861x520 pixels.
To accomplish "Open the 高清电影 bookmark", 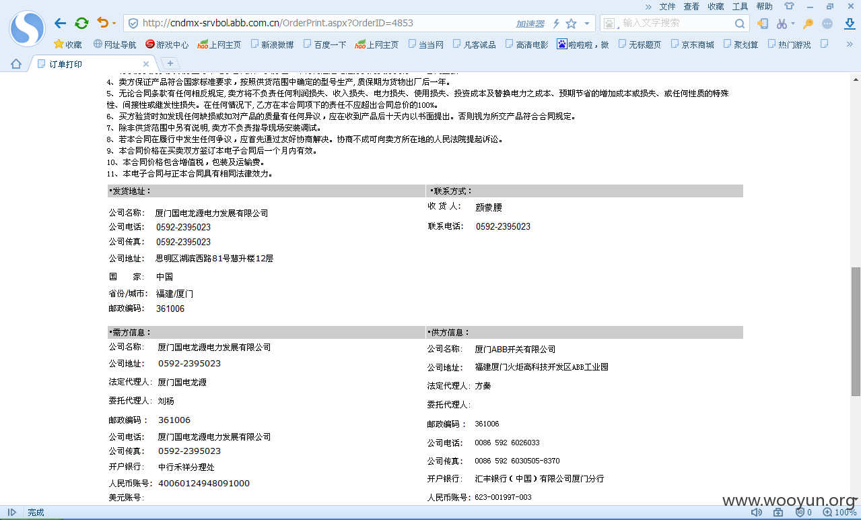I will point(526,44).
